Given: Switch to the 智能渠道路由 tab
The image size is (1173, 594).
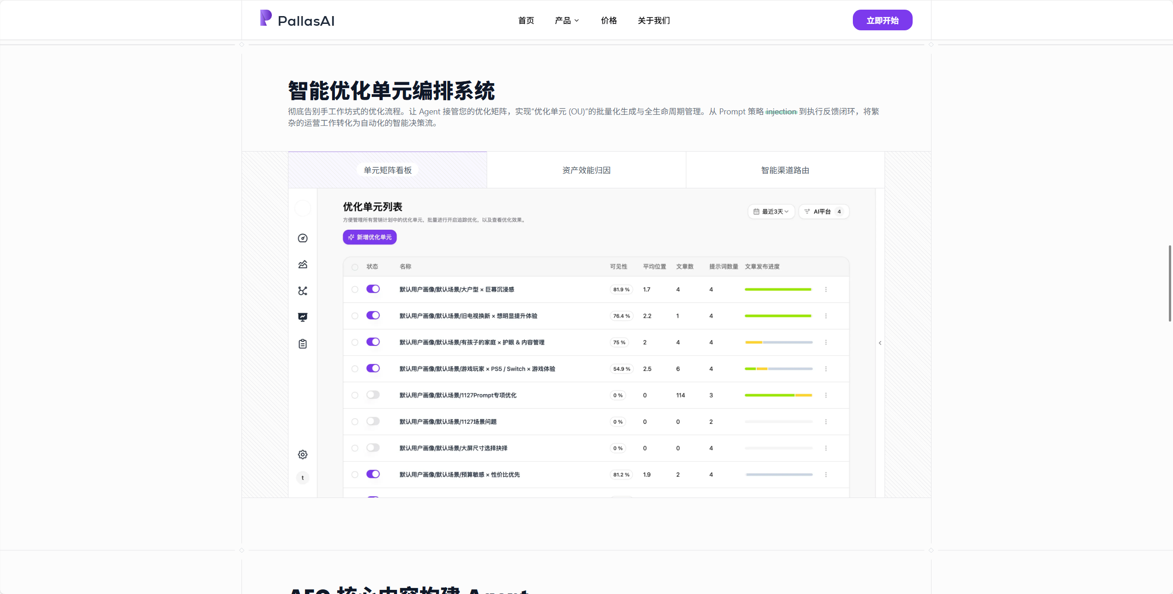Looking at the screenshot, I should coord(785,170).
